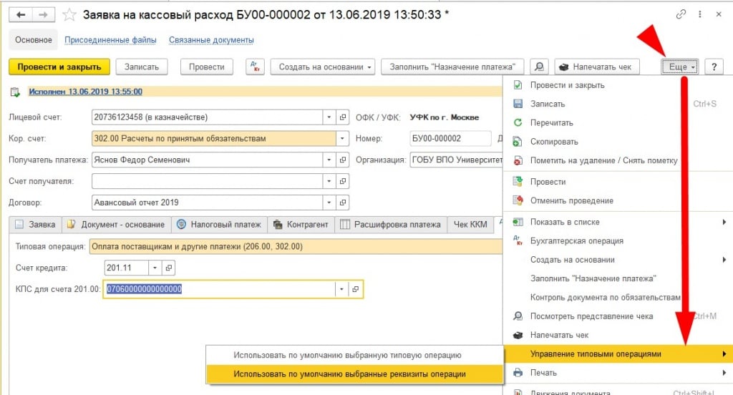Click the Исполнен 13.06.2019 status link
Viewport: 733px width, 395px height.
pyautogui.click(x=85, y=92)
